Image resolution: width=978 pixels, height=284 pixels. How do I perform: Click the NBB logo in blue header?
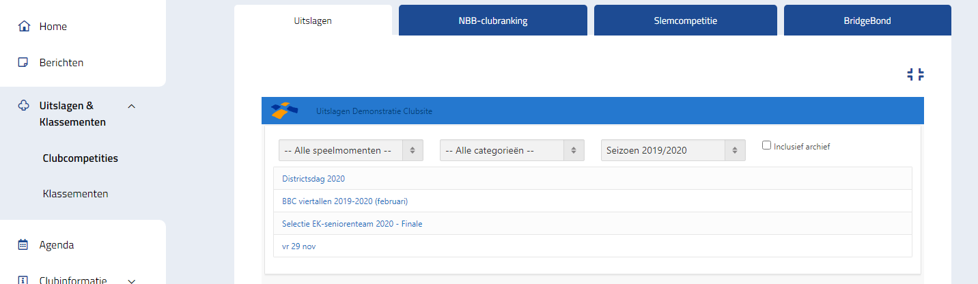[284, 111]
